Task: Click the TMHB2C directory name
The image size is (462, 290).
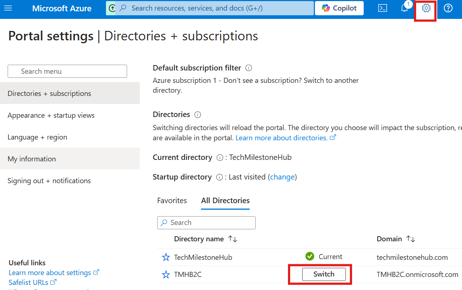Action: coord(188,275)
